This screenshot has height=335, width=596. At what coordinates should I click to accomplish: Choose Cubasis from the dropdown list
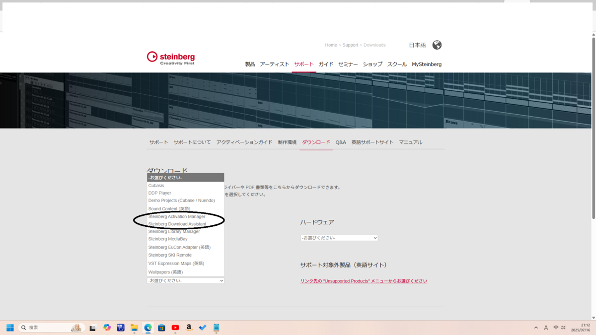coord(186,186)
